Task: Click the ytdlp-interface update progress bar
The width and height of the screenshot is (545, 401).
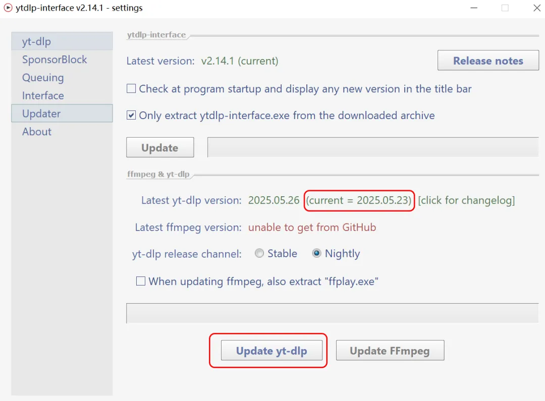Action: pyautogui.click(x=373, y=147)
